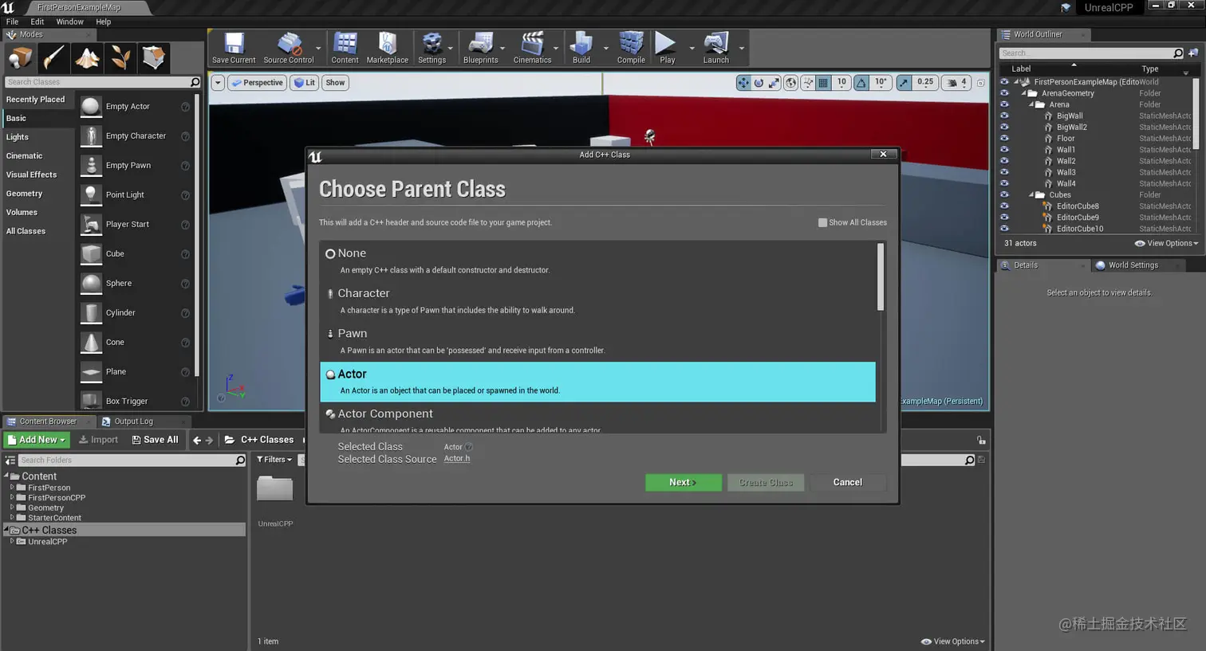This screenshot has height=651, width=1206.
Task: Click the Content Browser back arrow
Action: [197, 440]
